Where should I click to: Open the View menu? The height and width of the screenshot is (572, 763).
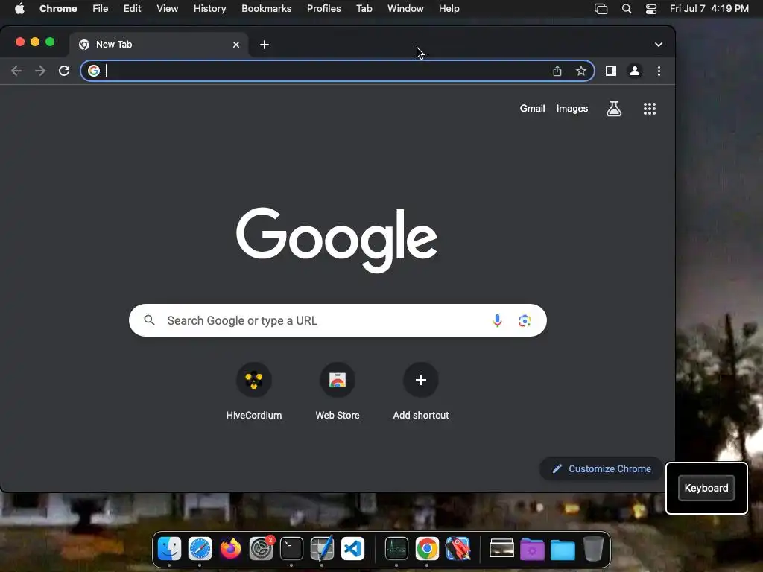tap(167, 9)
